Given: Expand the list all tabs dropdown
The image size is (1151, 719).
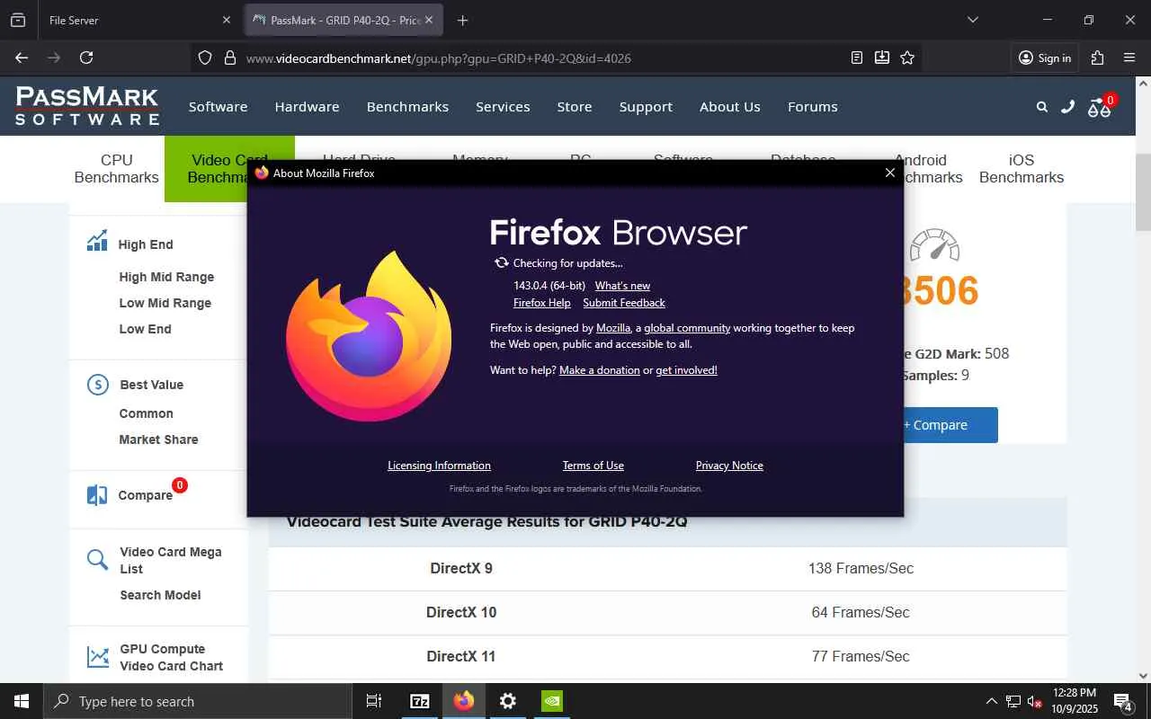Looking at the screenshot, I should coord(972,20).
